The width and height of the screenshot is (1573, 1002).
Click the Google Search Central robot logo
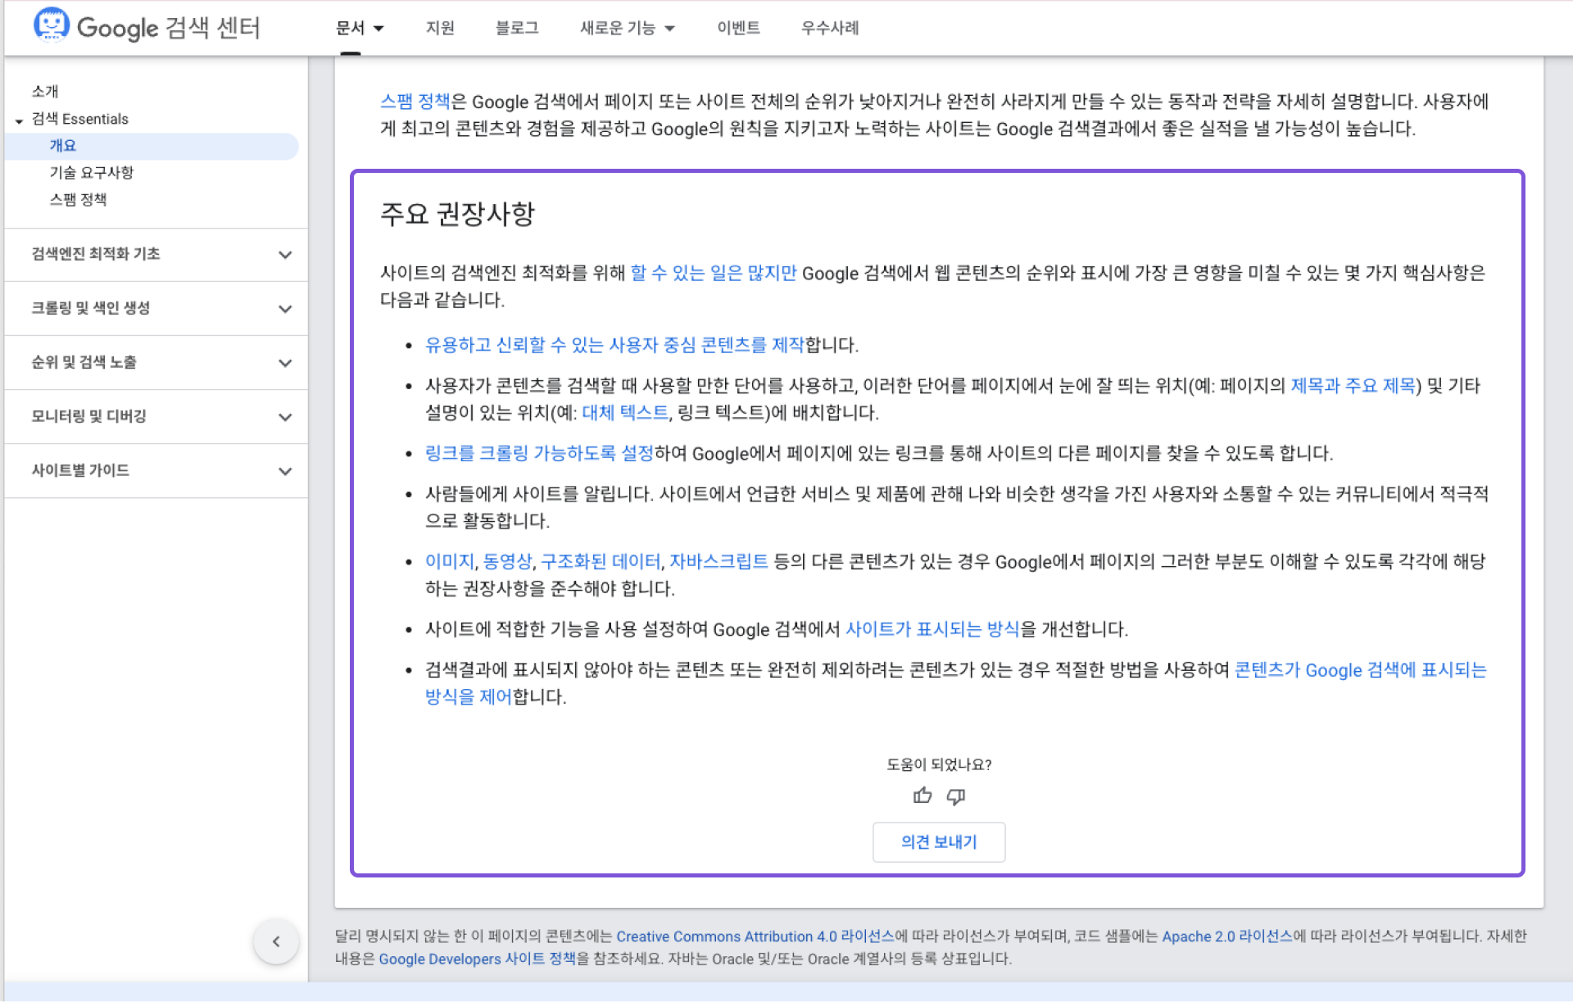tap(51, 25)
